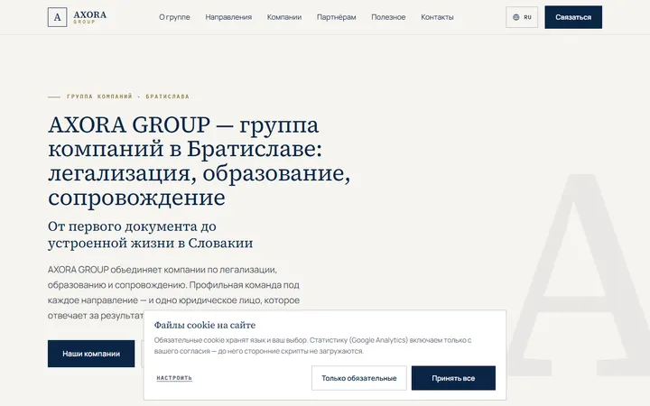Viewport: 650px width, 406px height.
Task: Click the "Связаться" button in header
Action: click(x=573, y=17)
